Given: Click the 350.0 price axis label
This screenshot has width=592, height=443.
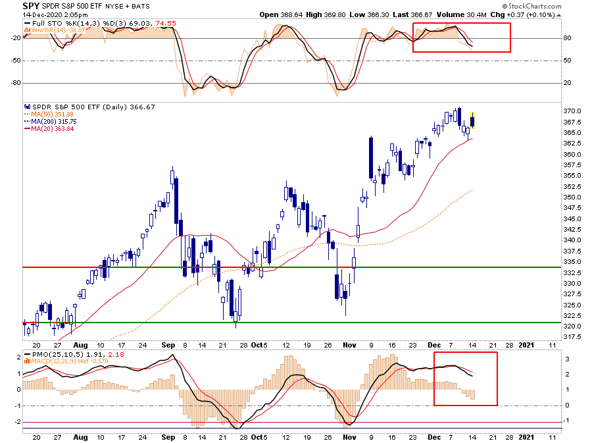Looking at the screenshot, I should coord(572,197).
